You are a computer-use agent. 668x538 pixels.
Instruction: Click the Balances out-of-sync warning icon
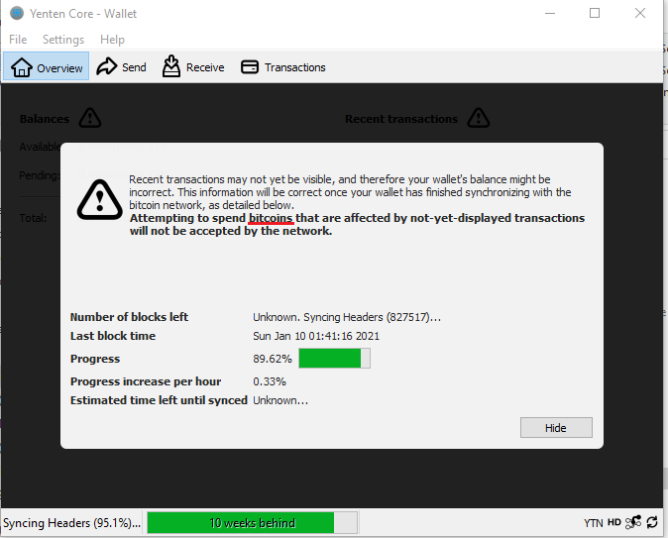tap(90, 118)
